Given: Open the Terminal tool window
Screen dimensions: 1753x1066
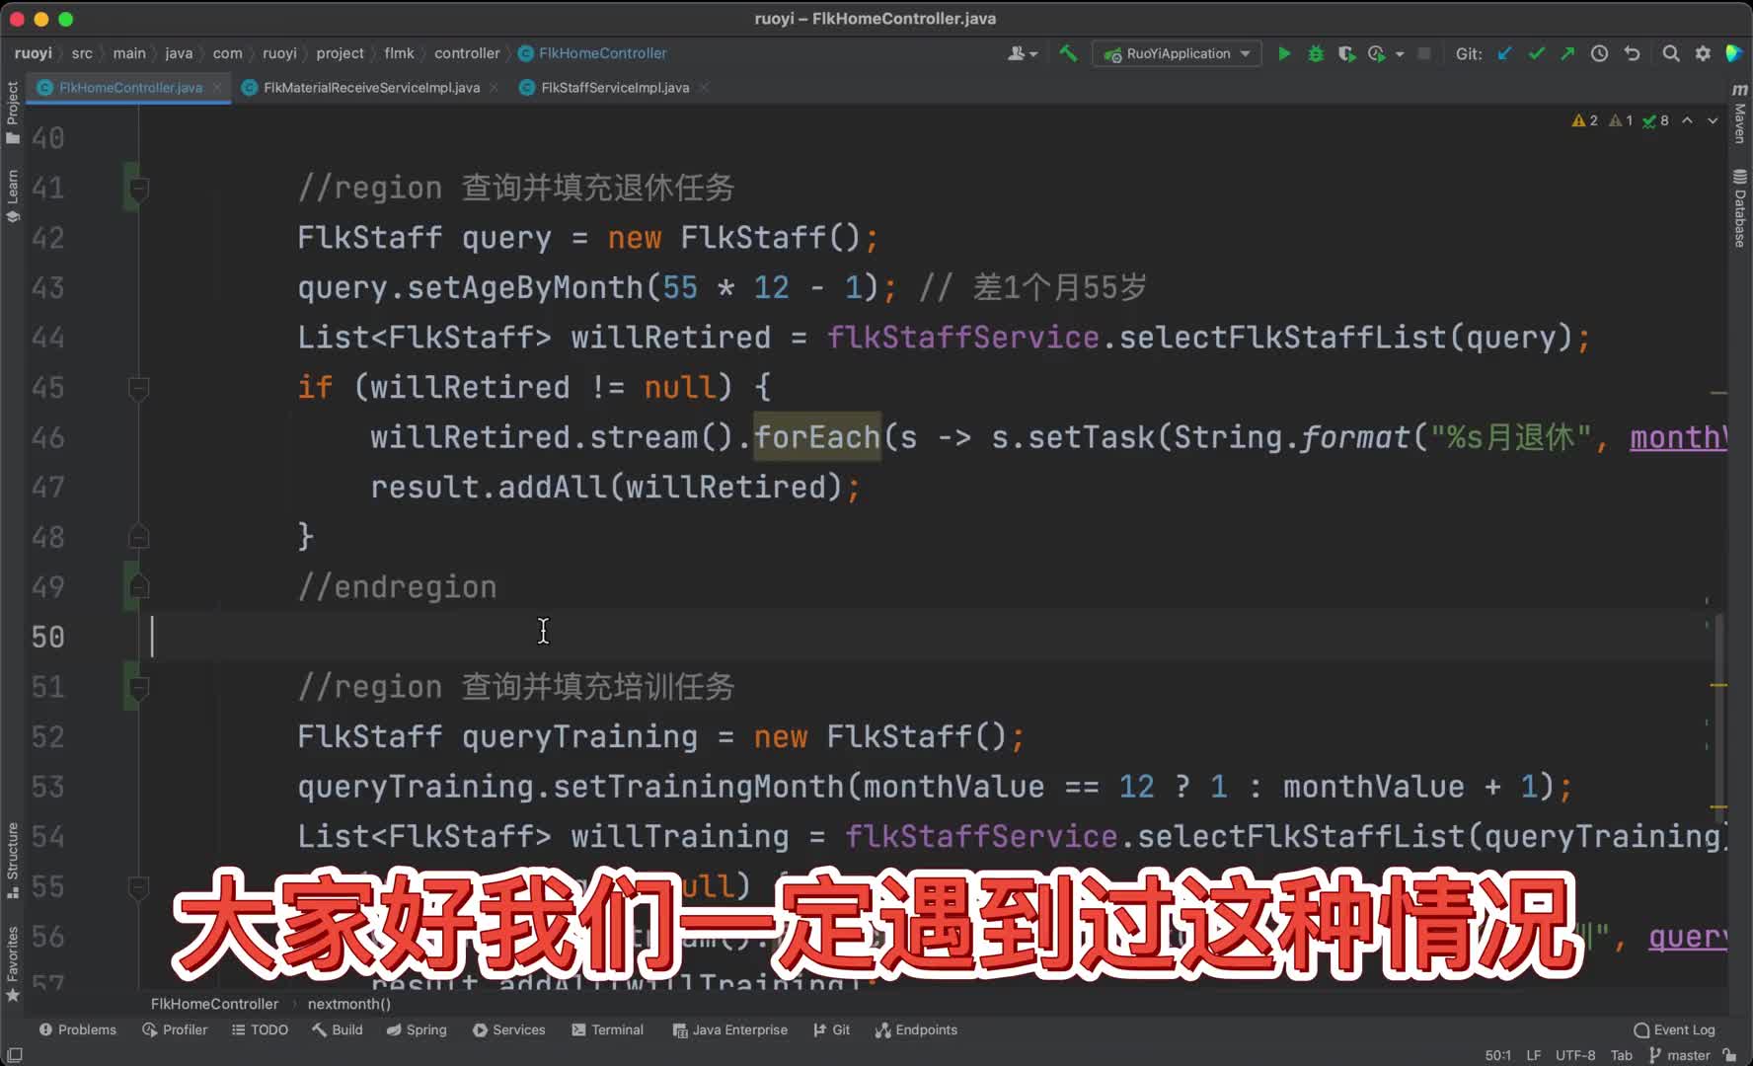Looking at the screenshot, I should 608,1029.
